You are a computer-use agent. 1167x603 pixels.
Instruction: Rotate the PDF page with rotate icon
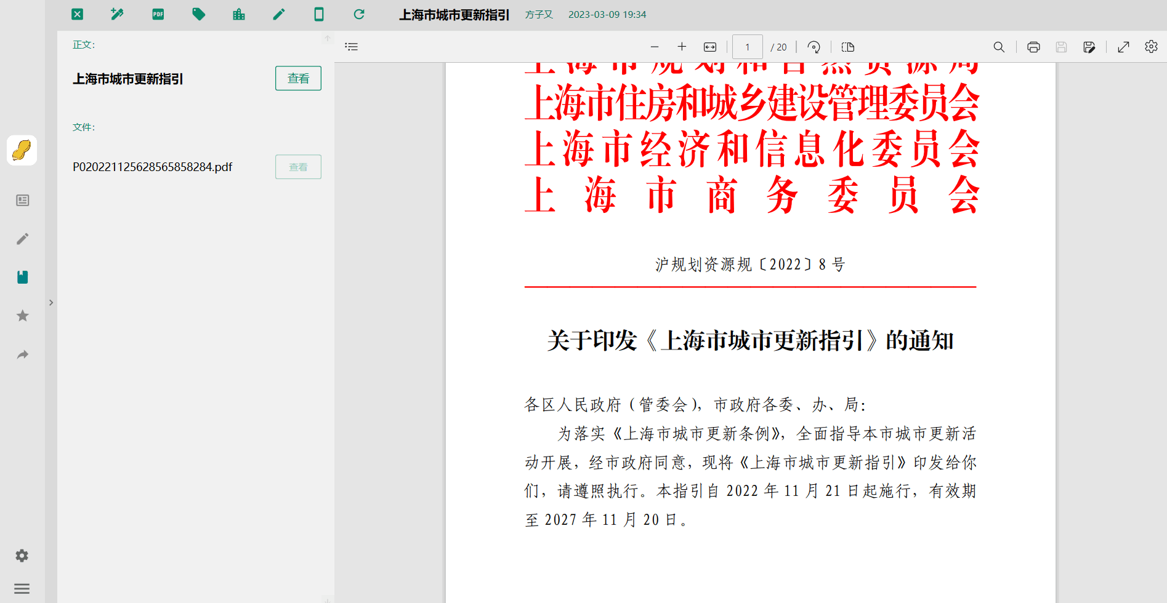pos(814,47)
